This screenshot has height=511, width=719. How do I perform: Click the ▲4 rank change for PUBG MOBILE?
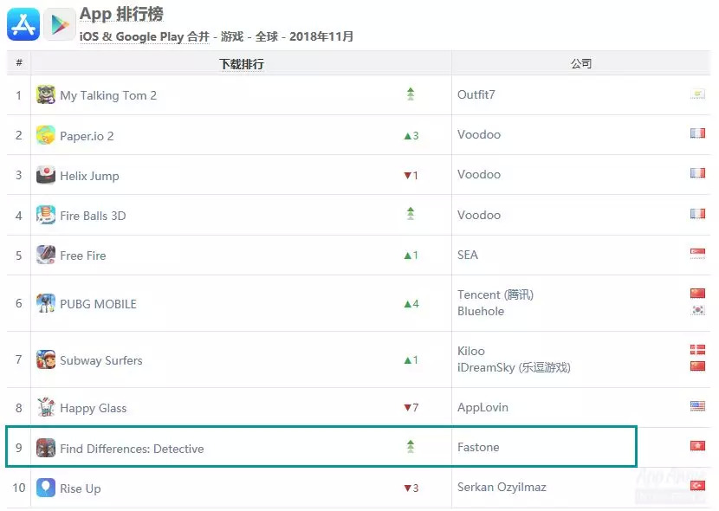[411, 304]
